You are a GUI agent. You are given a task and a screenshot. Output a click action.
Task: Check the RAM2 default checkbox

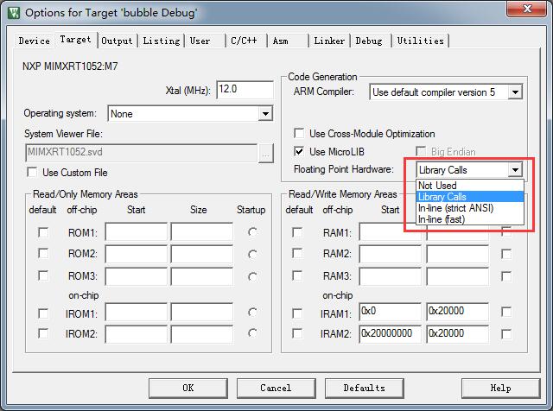coord(297,254)
